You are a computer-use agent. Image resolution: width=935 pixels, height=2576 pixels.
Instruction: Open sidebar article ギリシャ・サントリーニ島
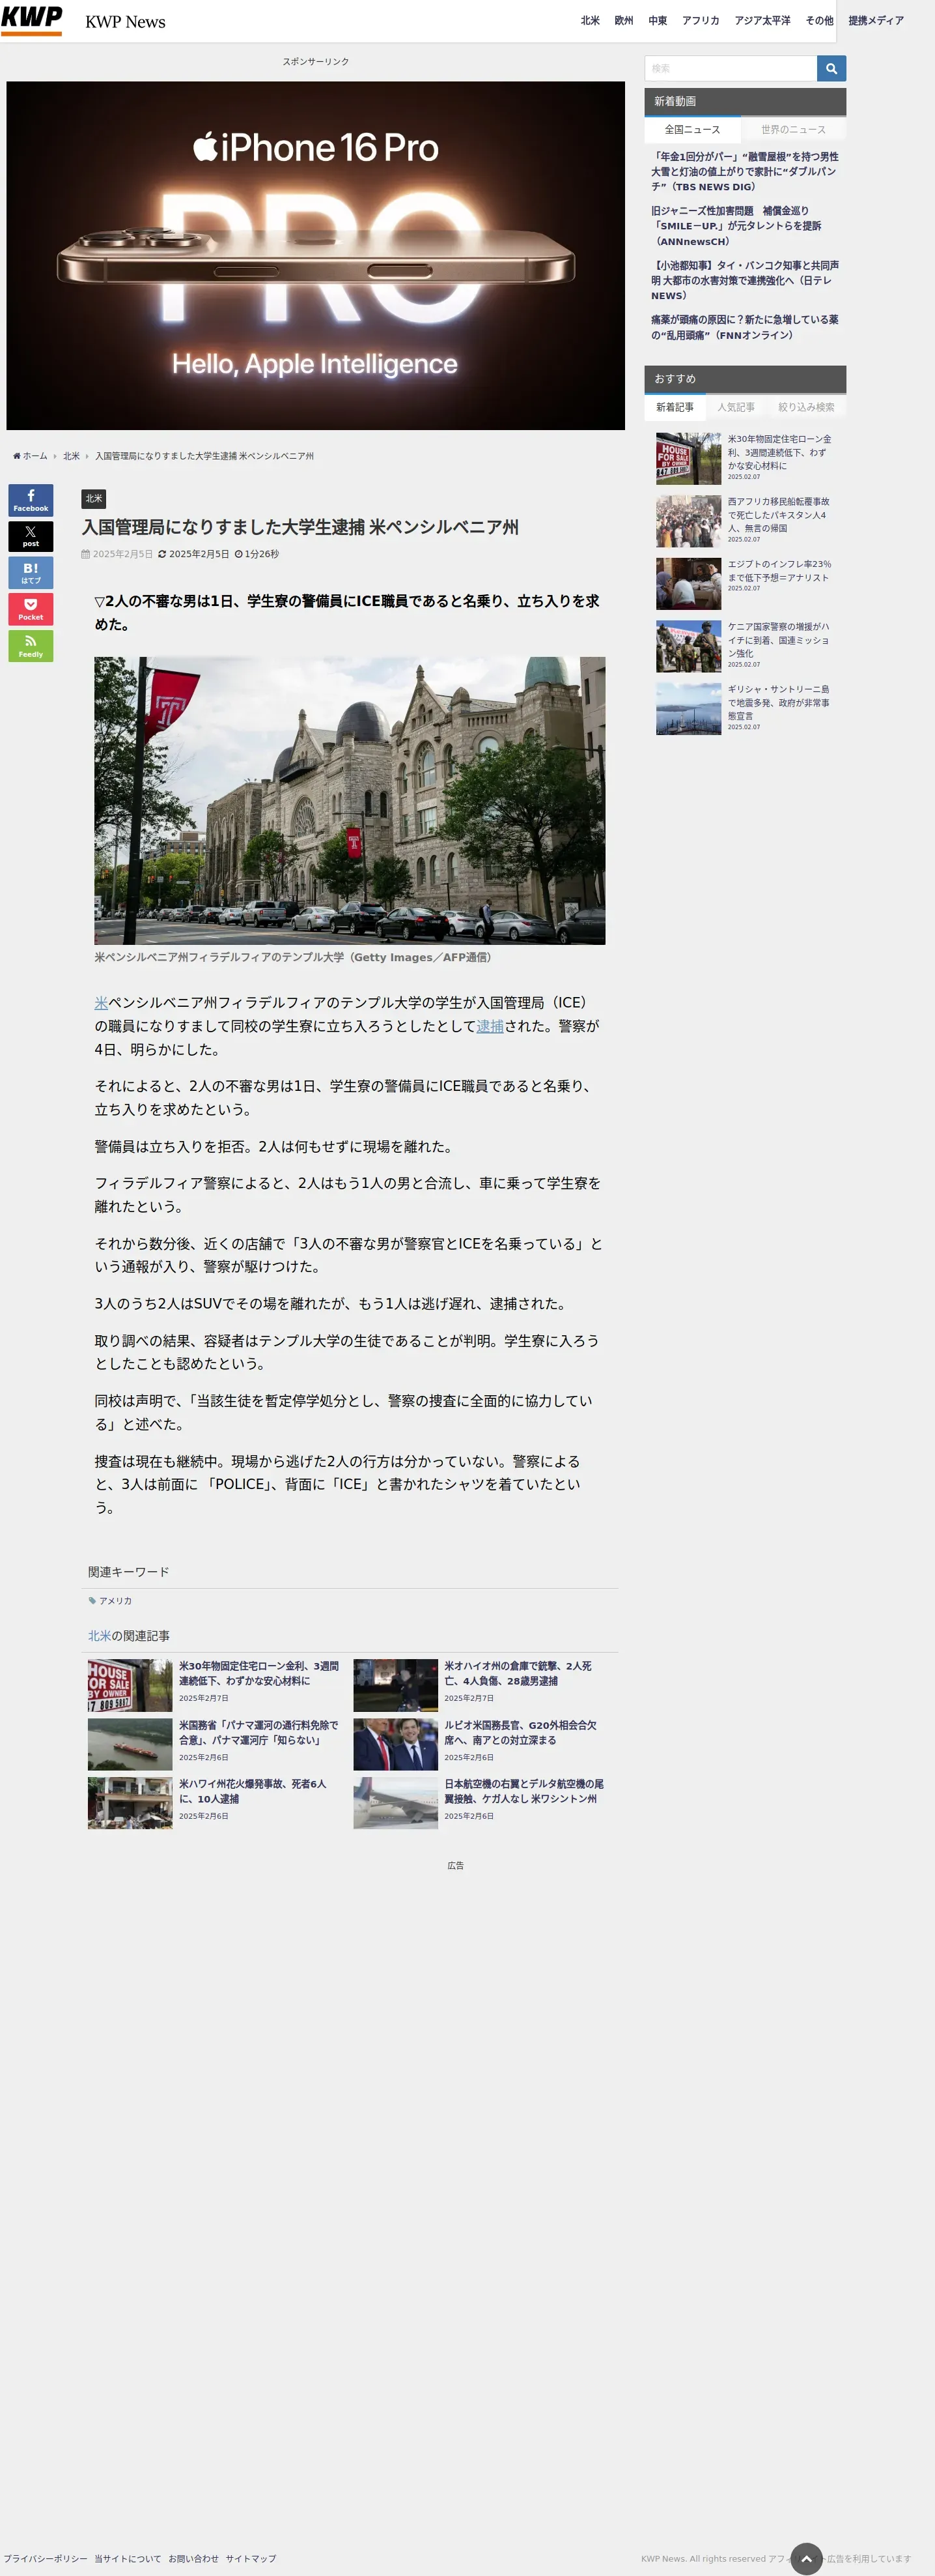[779, 702]
